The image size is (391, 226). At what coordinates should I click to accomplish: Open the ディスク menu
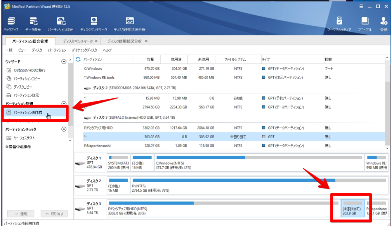(37, 50)
